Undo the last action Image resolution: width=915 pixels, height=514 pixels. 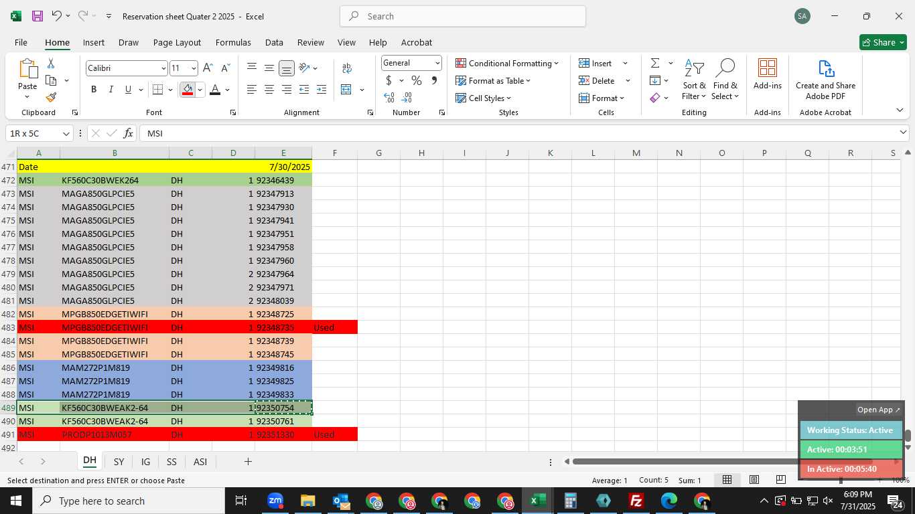tap(57, 16)
